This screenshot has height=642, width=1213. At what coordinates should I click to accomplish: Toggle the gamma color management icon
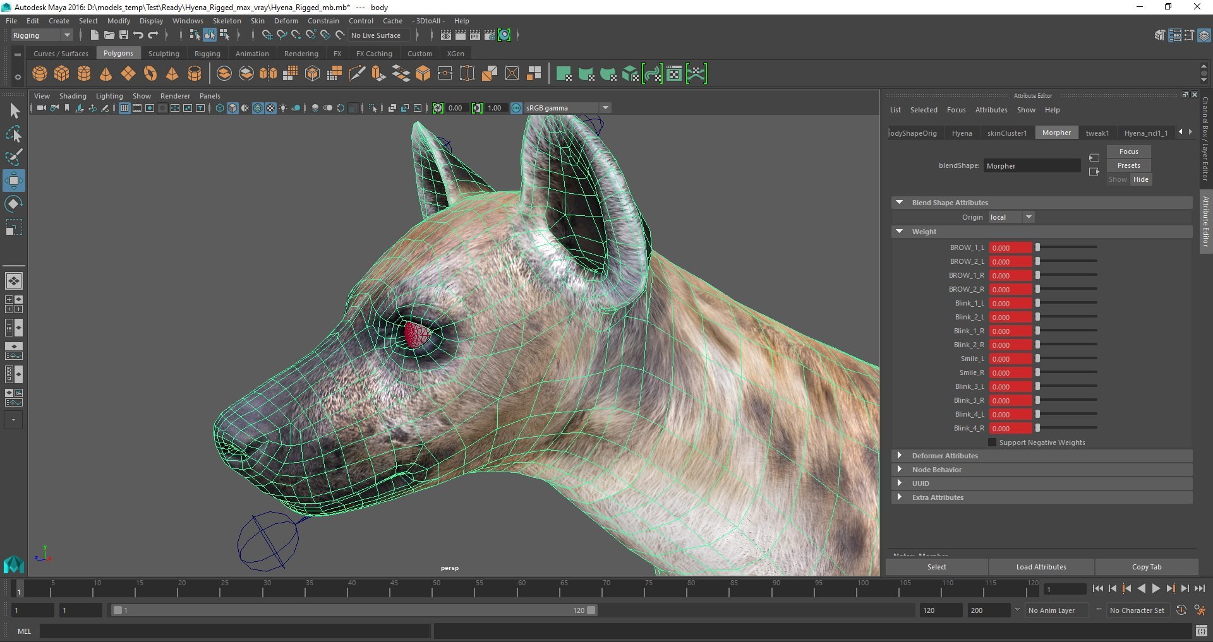[x=516, y=108]
